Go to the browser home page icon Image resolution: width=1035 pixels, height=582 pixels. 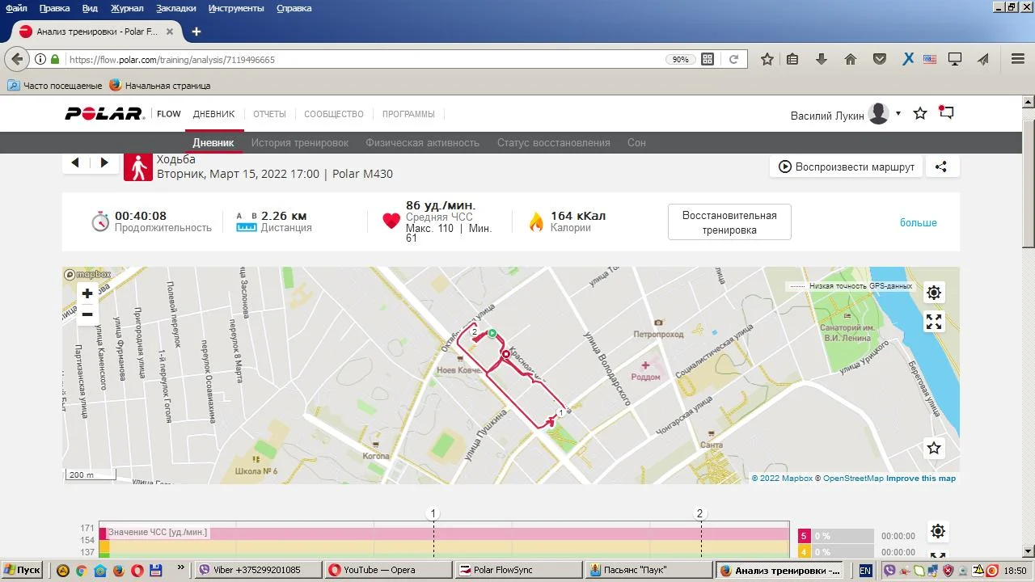(x=850, y=59)
